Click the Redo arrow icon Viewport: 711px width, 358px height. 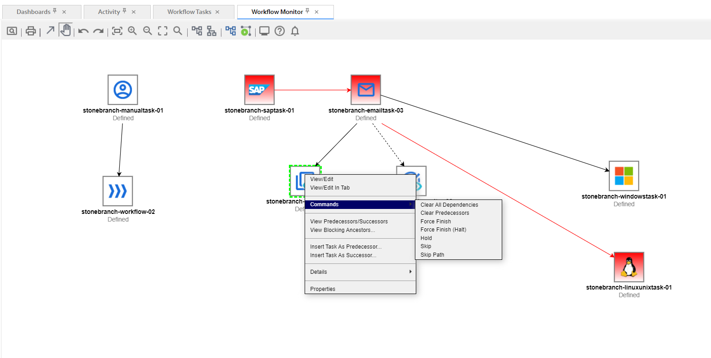(98, 31)
